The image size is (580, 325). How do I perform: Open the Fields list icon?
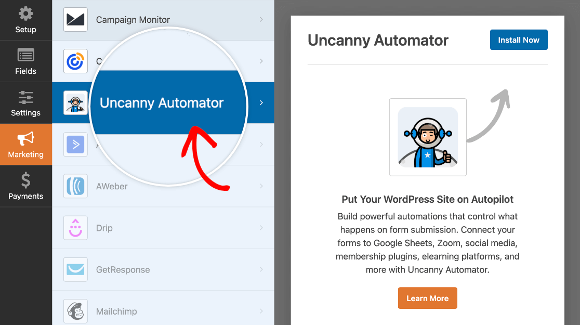pyautogui.click(x=25, y=56)
